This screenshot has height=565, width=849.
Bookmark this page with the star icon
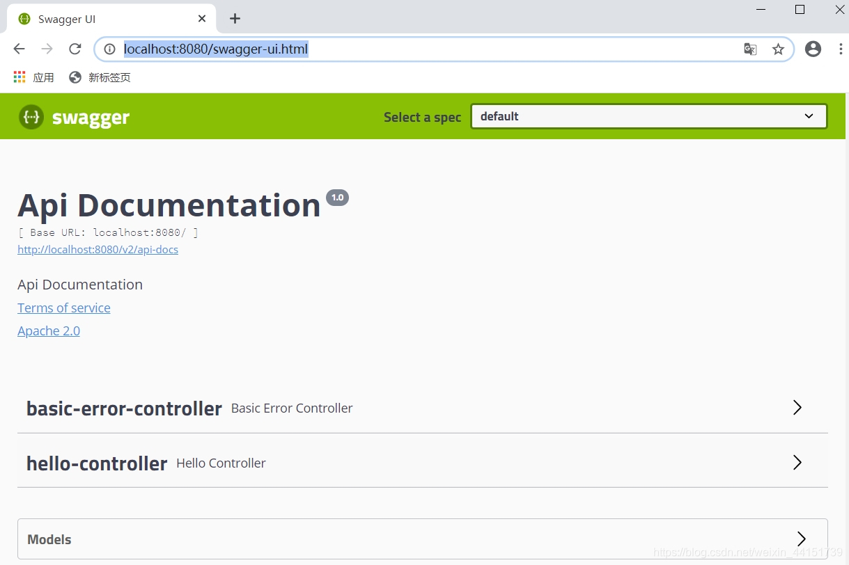pos(778,49)
